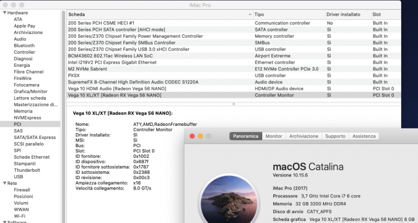The height and width of the screenshot is (223, 418).
Task: Select the M2 NVMe Sabrent row
Action: pyautogui.click(x=234, y=69)
